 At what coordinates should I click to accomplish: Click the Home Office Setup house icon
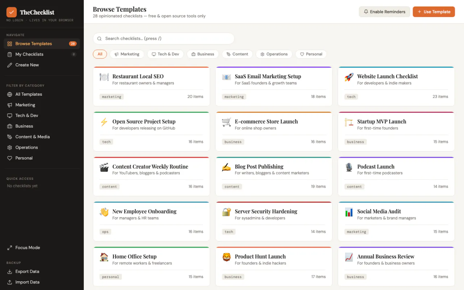tap(104, 257)
